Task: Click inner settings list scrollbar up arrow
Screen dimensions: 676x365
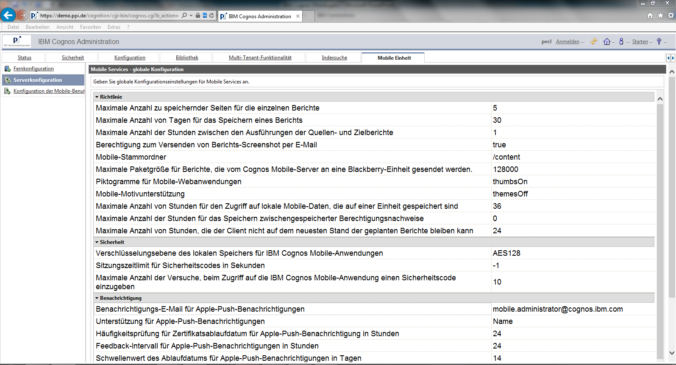Action: (660, 99)
